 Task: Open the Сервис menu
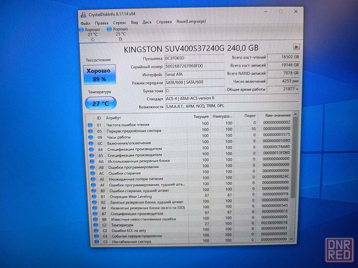pos(119,22)
